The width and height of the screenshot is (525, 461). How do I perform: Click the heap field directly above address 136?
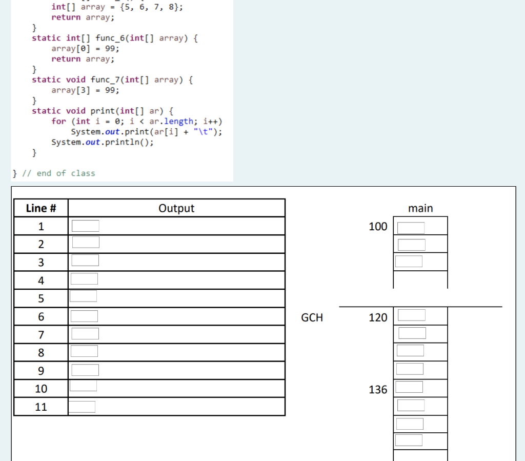410,369
